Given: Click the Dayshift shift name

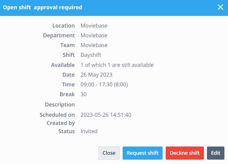Looking at the screenshot, I should pos(91,55).
